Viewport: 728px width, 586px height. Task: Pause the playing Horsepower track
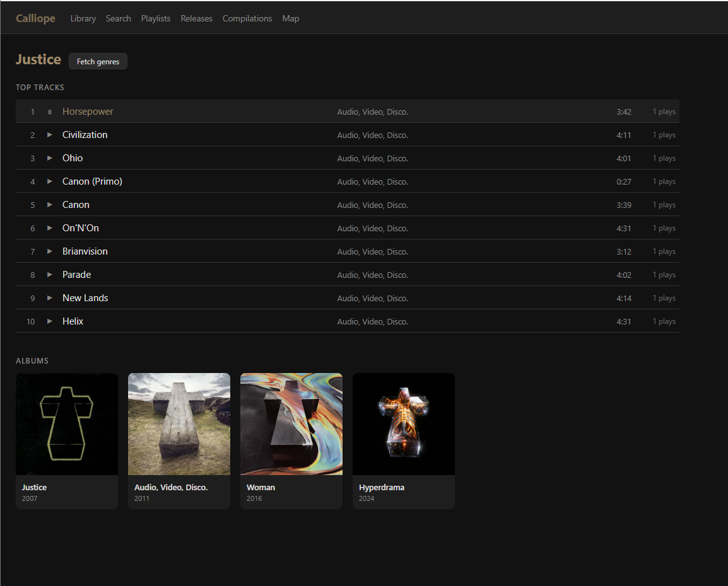[50, 112]
